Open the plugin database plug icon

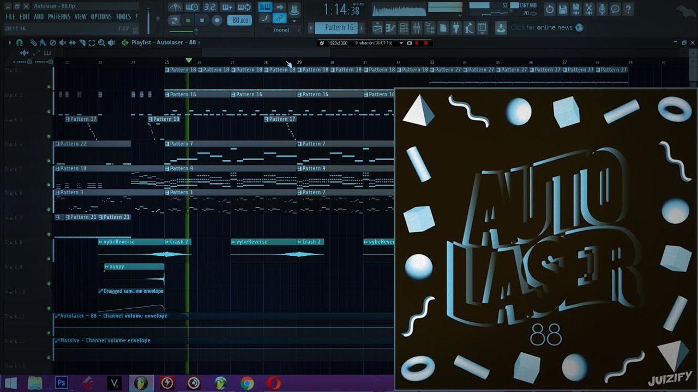[x=456, y=27]
